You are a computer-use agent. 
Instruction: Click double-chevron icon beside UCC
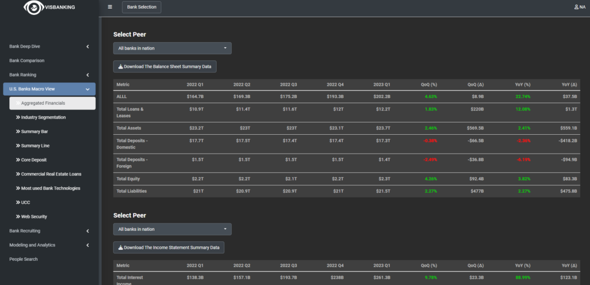[18, 203]
